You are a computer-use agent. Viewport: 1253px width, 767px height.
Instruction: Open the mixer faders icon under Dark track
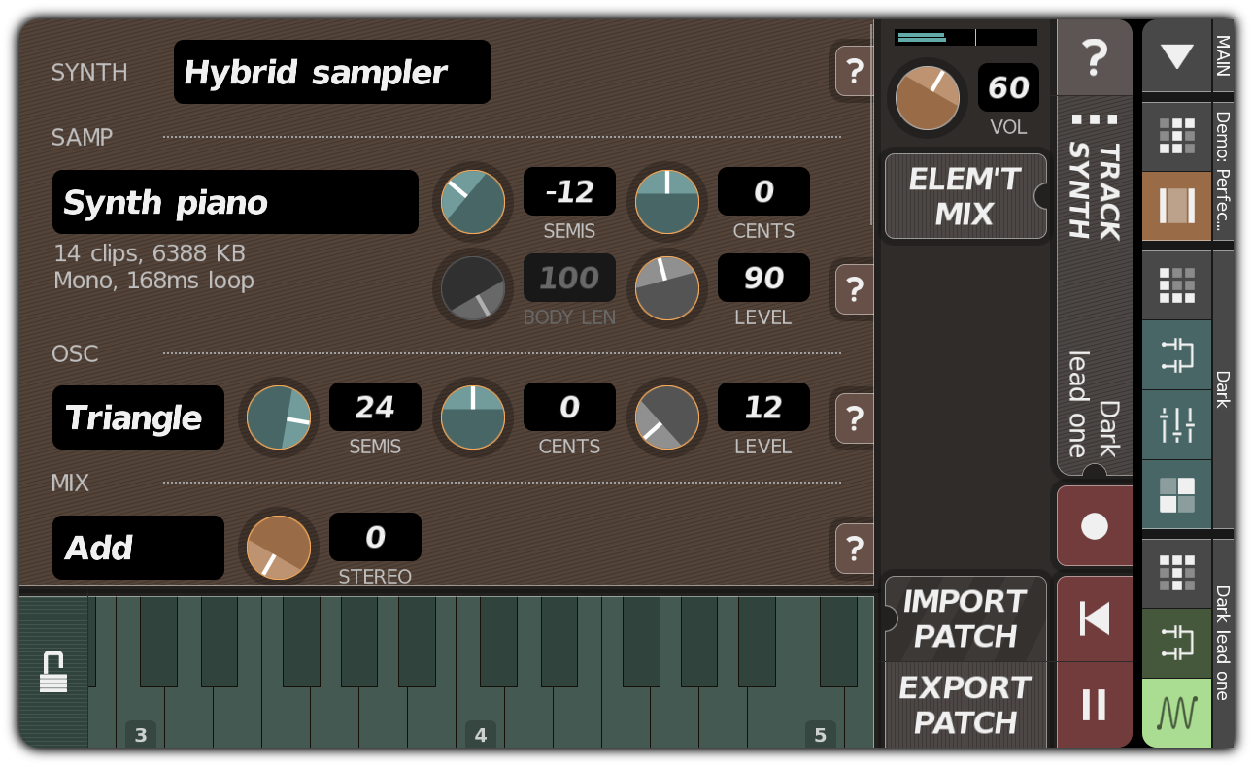[1177, 424]
